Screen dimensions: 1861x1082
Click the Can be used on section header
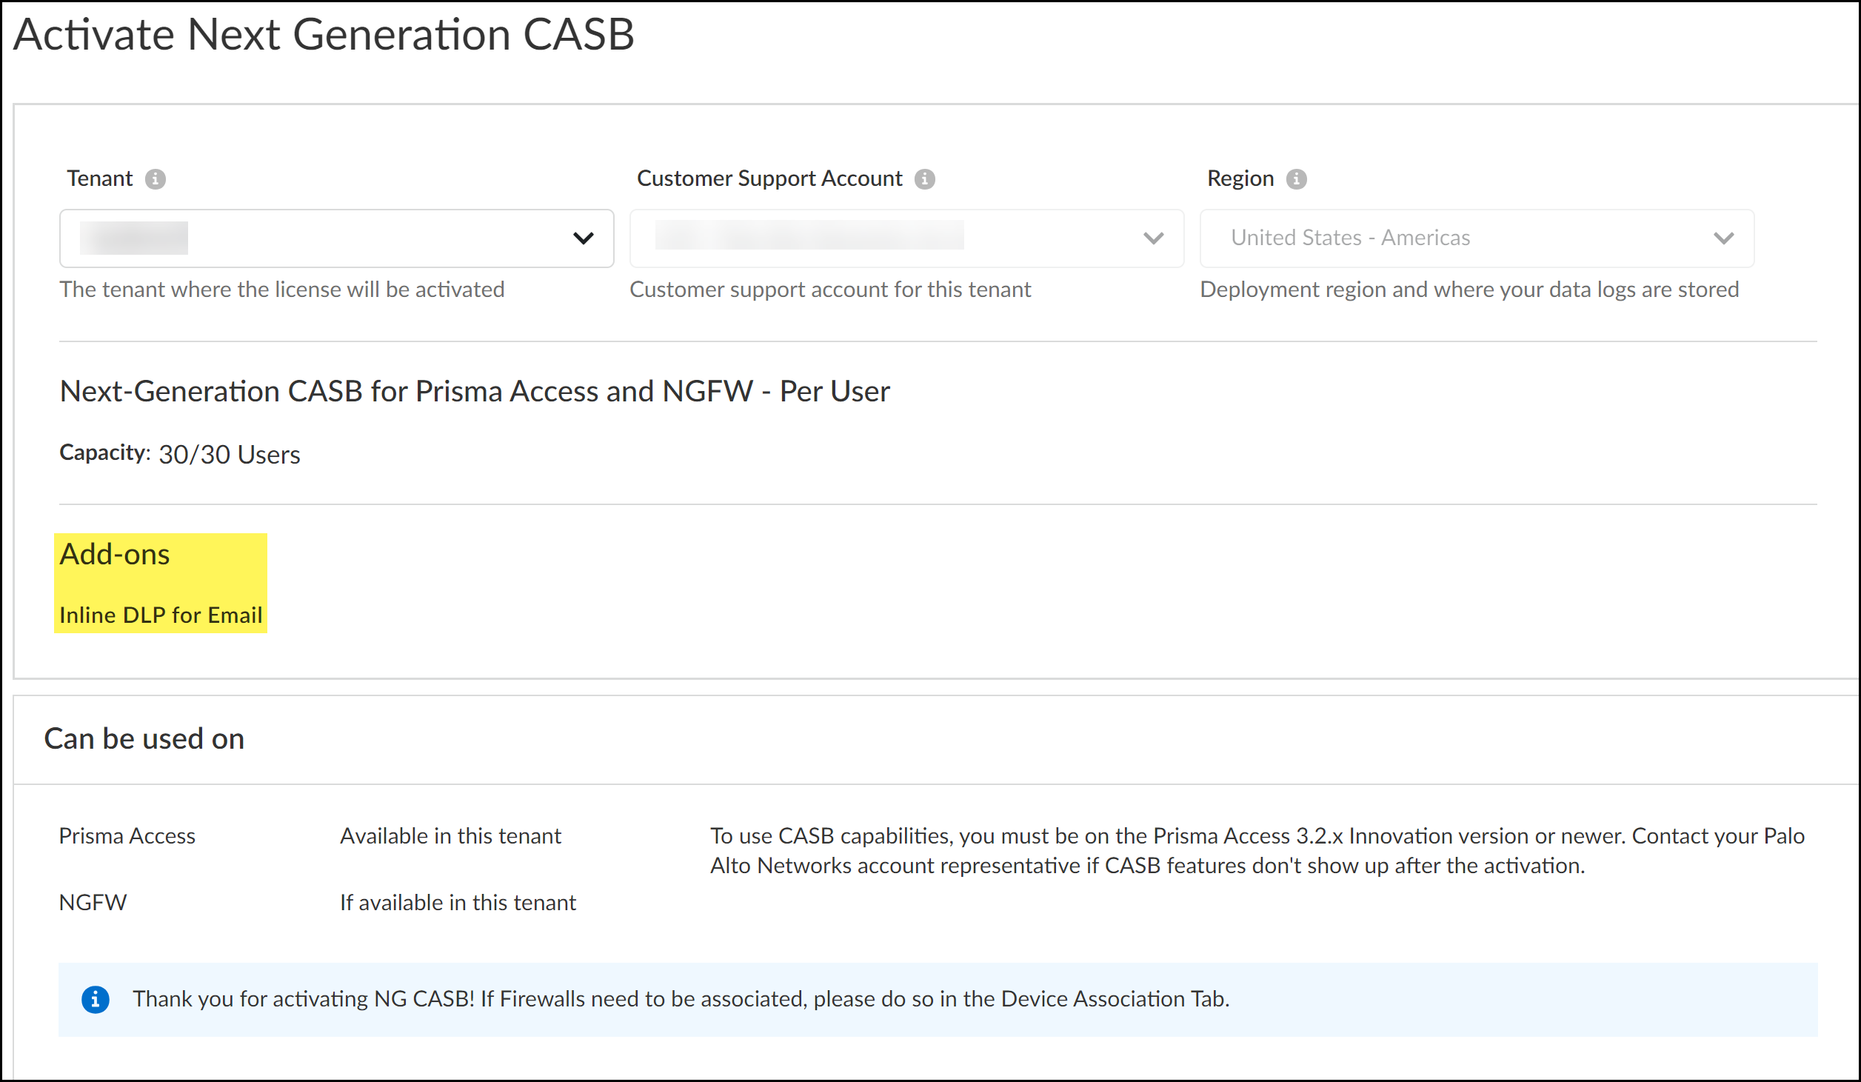coord(144,739)
